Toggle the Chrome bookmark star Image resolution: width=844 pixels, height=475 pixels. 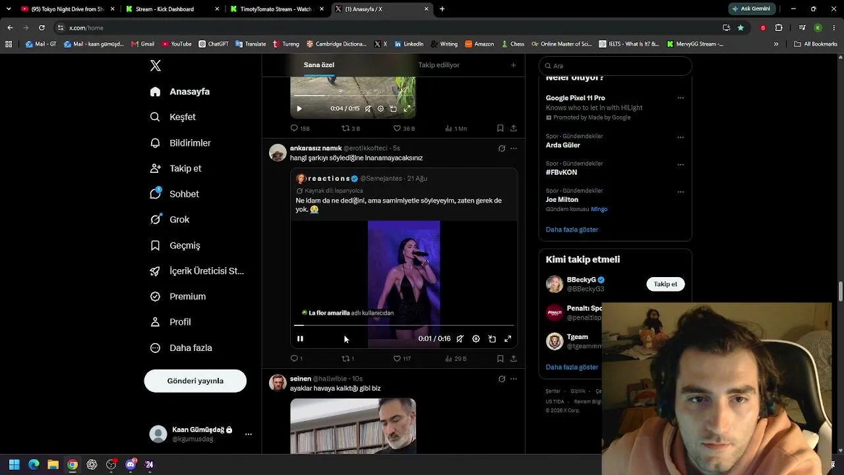pos(740,28)
